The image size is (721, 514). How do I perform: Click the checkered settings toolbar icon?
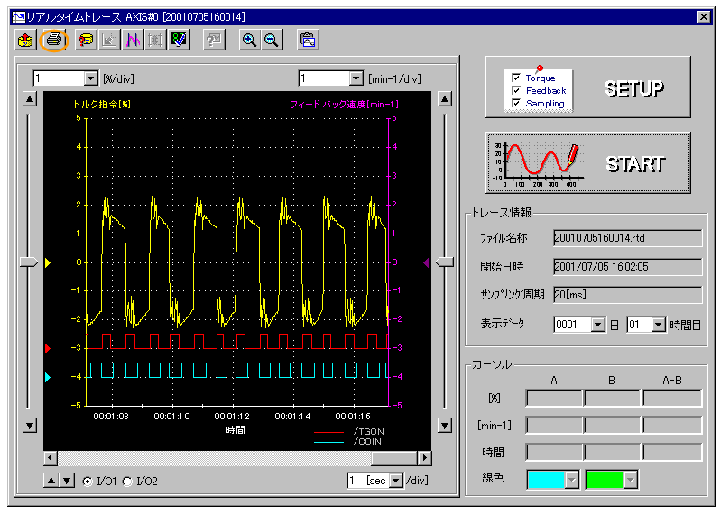coord(180,40)
